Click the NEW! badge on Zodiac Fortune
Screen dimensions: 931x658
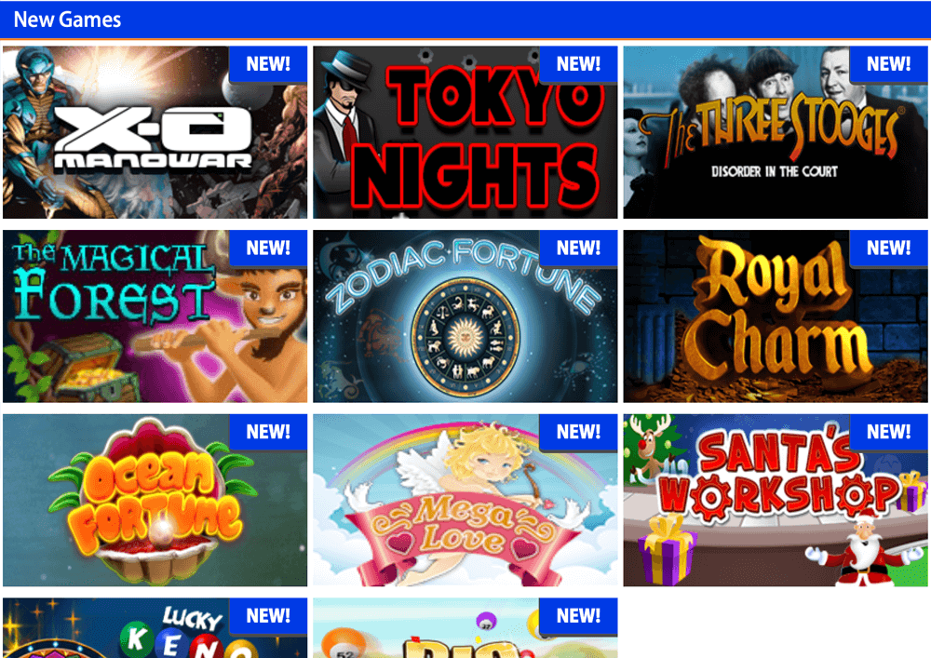(x=578, y=248)
